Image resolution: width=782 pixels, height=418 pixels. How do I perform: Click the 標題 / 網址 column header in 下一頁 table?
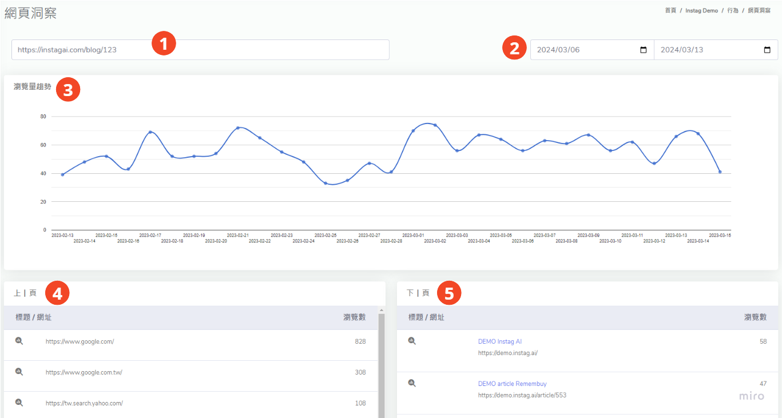point(426,317)
